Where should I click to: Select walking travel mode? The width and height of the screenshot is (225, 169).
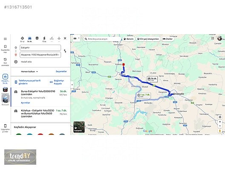click(44, 39)
